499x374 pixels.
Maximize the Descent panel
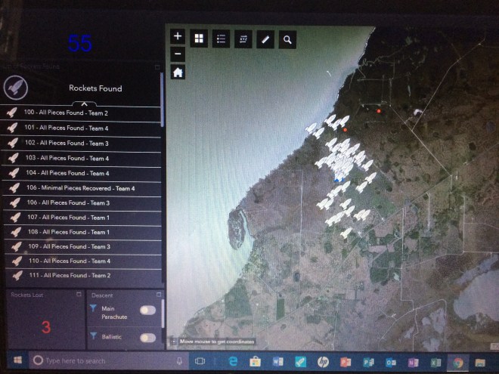pos(158,295)
